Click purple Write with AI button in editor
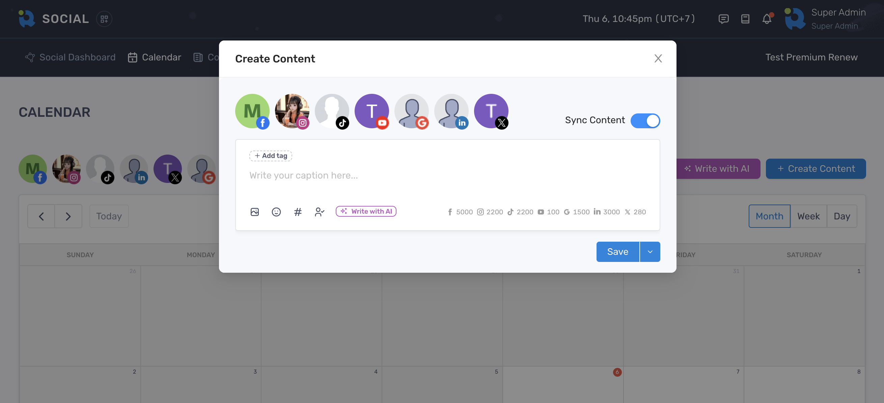This screenshot has width=884, height=403. 366,211
